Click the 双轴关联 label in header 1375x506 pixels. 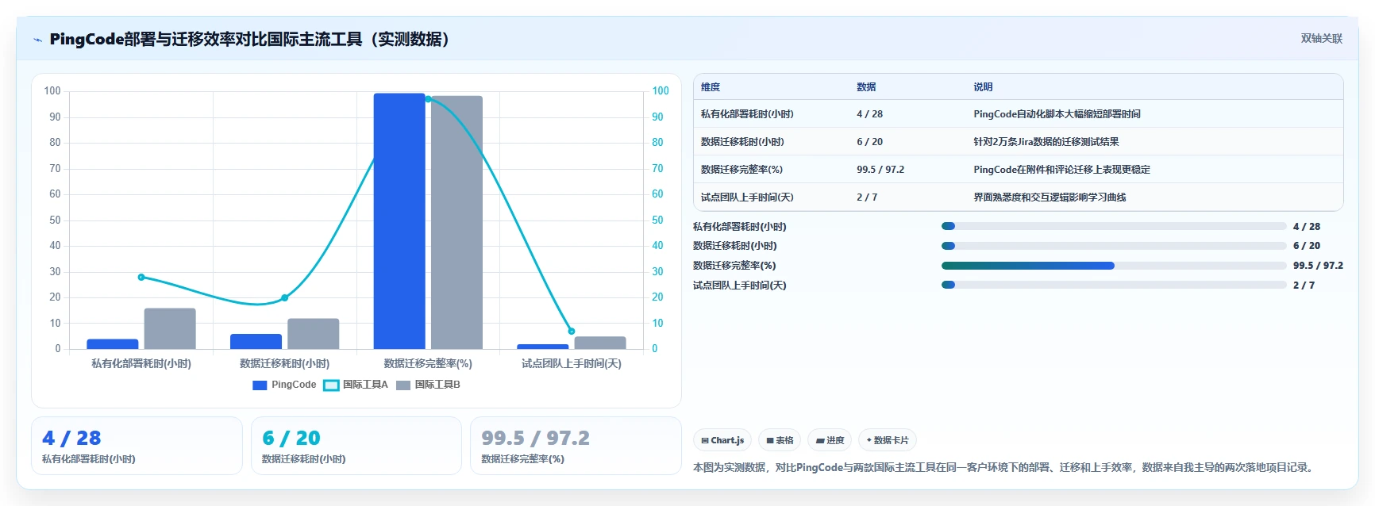coord(1321,38)
